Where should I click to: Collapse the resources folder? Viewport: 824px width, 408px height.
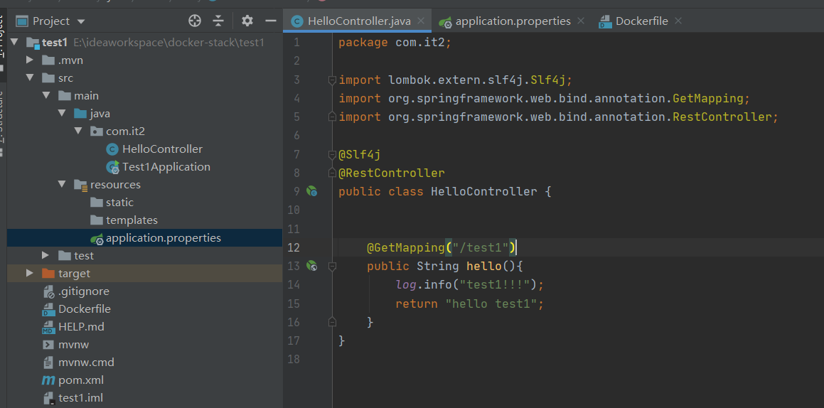point(62,184)
